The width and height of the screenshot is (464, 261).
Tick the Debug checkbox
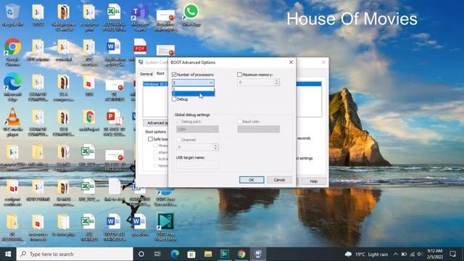(174, 99)
